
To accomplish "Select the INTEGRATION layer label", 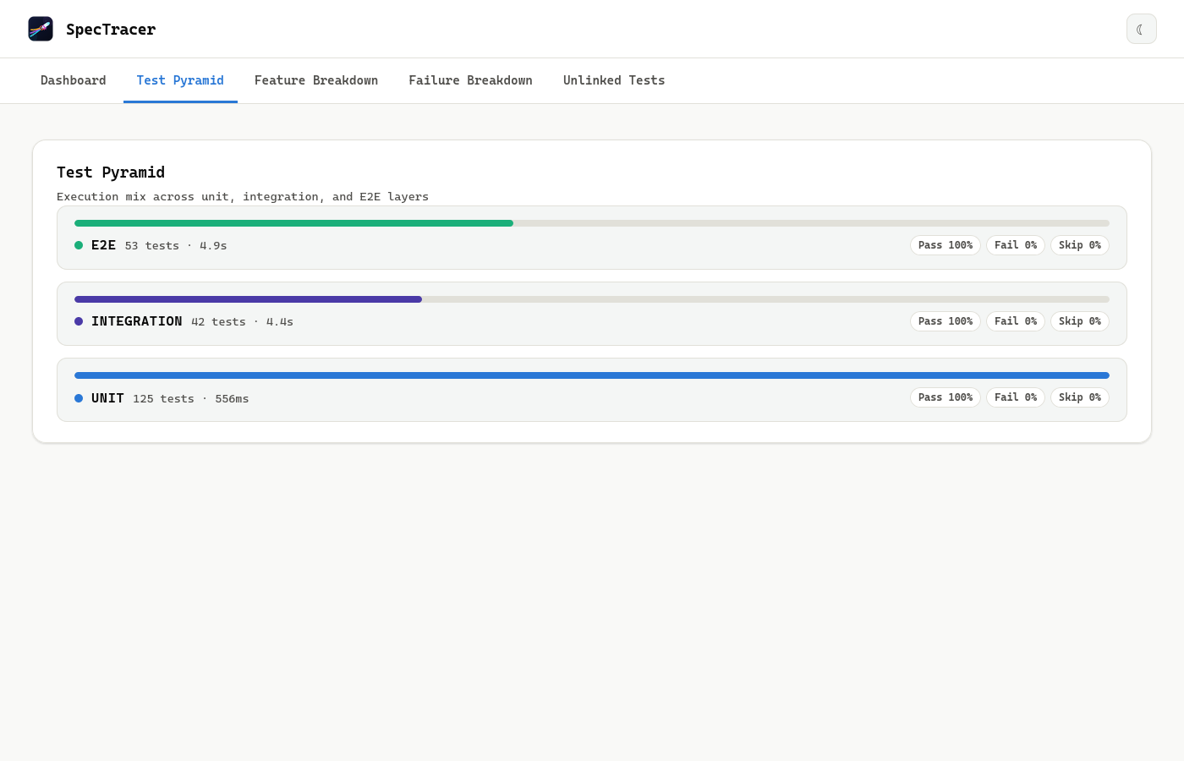I will pyautogui.click(x=136, y=321).
